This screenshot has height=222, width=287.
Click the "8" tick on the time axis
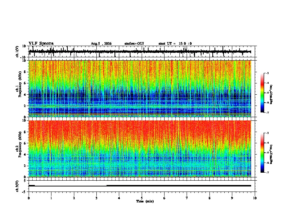(209, 198)
